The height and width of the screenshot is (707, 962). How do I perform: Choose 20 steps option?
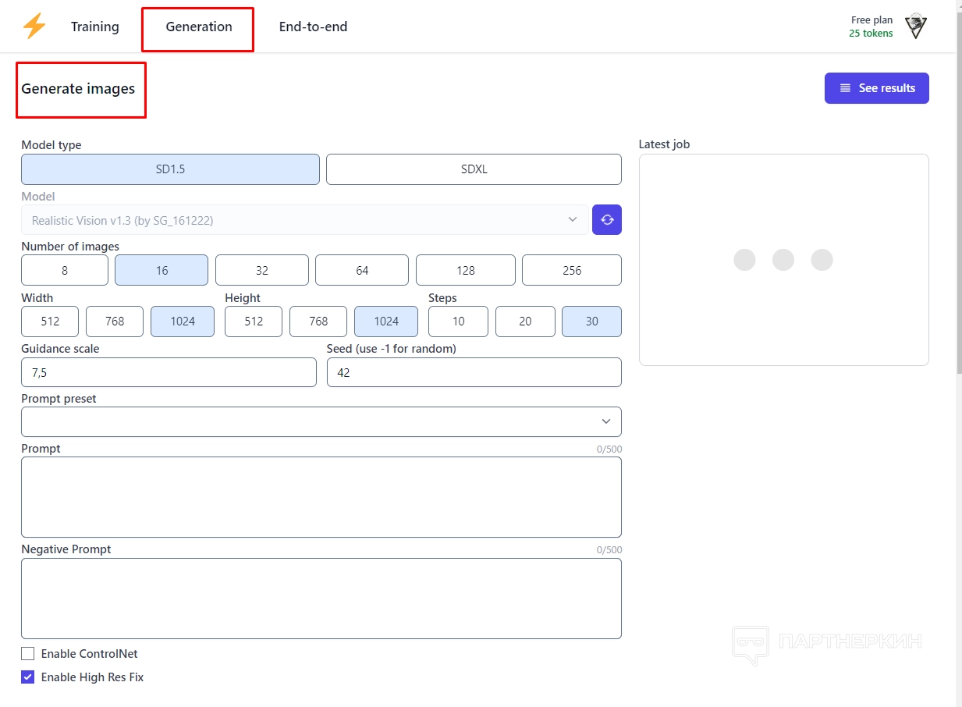coord(525,322)
